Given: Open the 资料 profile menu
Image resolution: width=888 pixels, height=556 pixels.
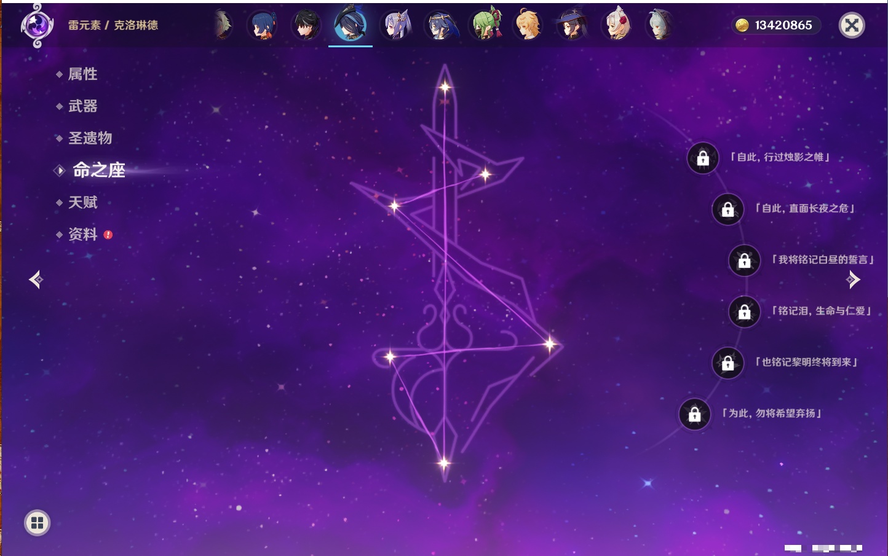Looking at the screenshot, I should tap(82, 234).
